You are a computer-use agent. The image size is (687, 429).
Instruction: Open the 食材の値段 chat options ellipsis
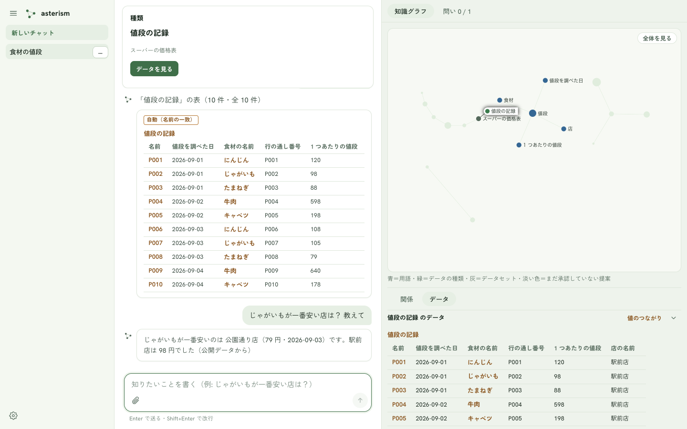point(100,52)
